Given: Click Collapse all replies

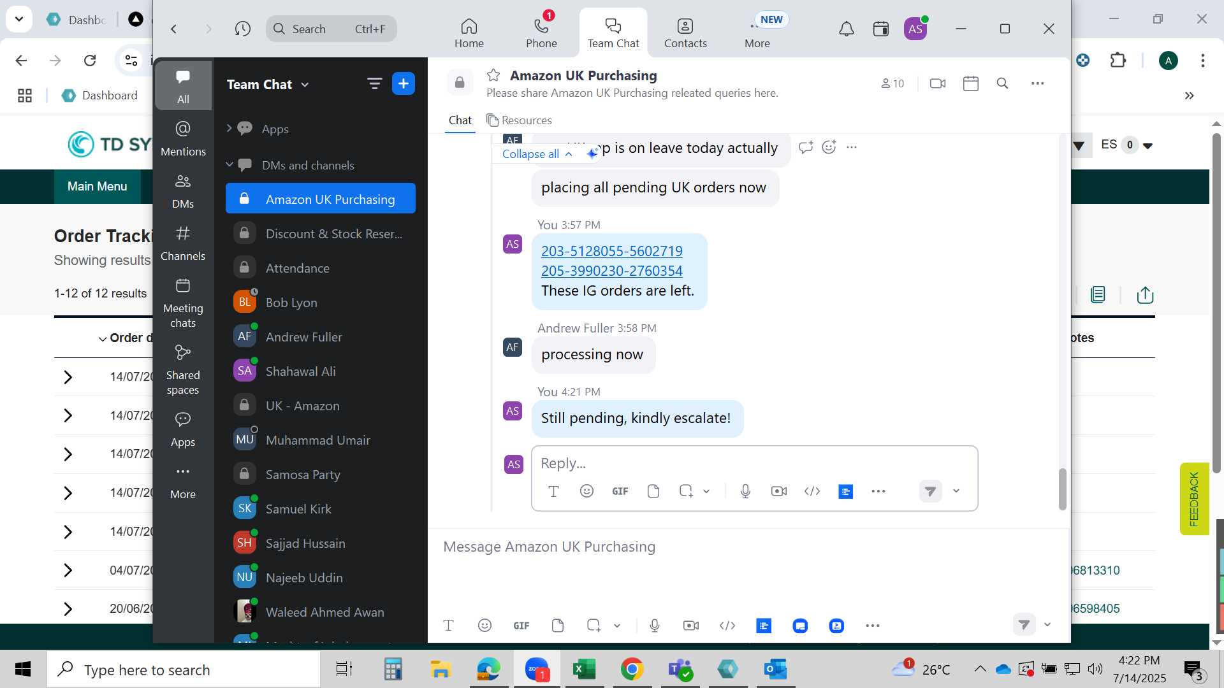Looking at the screenshot, I should coord(537,154).
